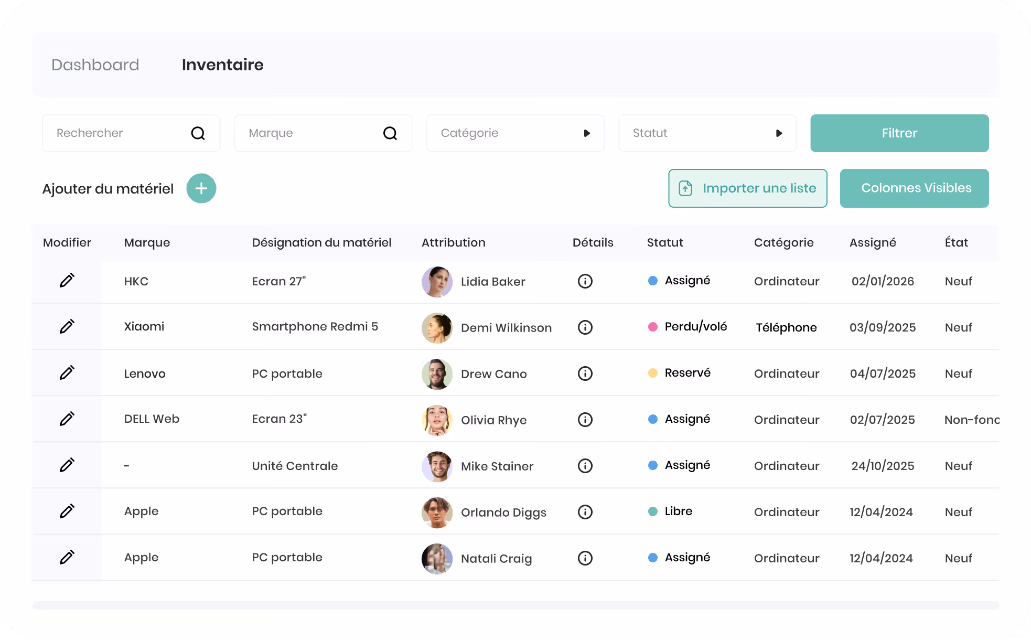
Task: Click the Non-fonc état cell
Action: point(972,420)
